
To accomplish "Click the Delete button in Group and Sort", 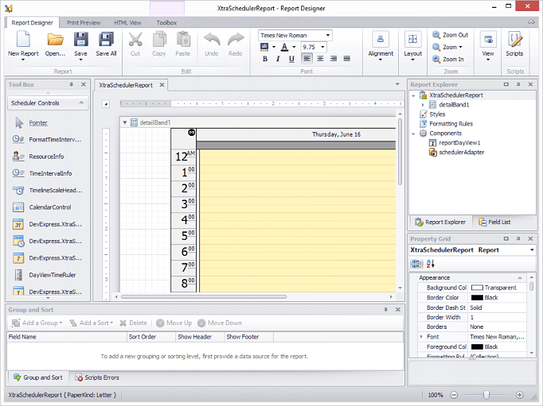I will coord(133,323).
